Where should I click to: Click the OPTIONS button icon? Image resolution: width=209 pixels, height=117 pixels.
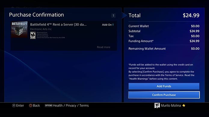(x=48, y=105)
